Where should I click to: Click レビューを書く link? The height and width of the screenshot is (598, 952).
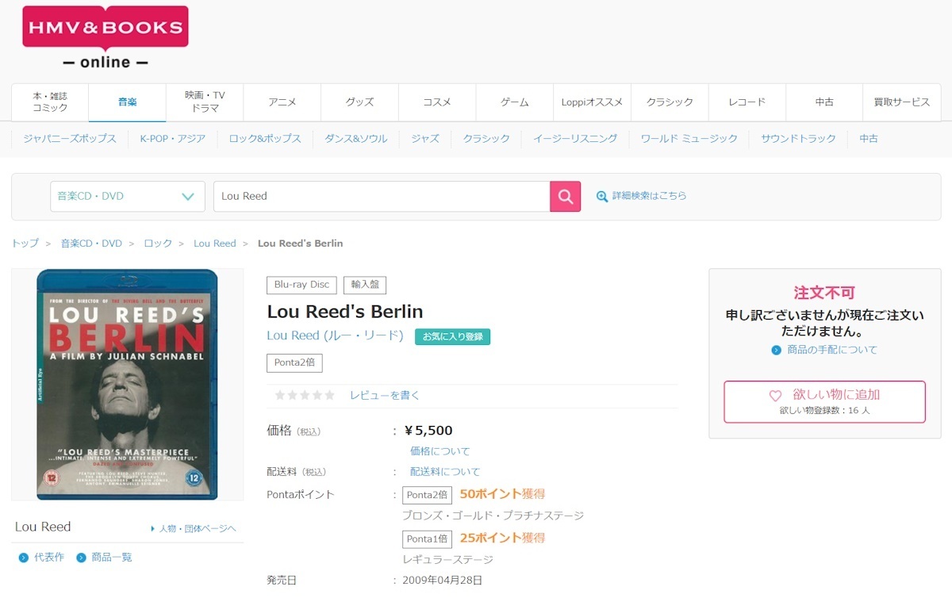(x=385, y=395)
